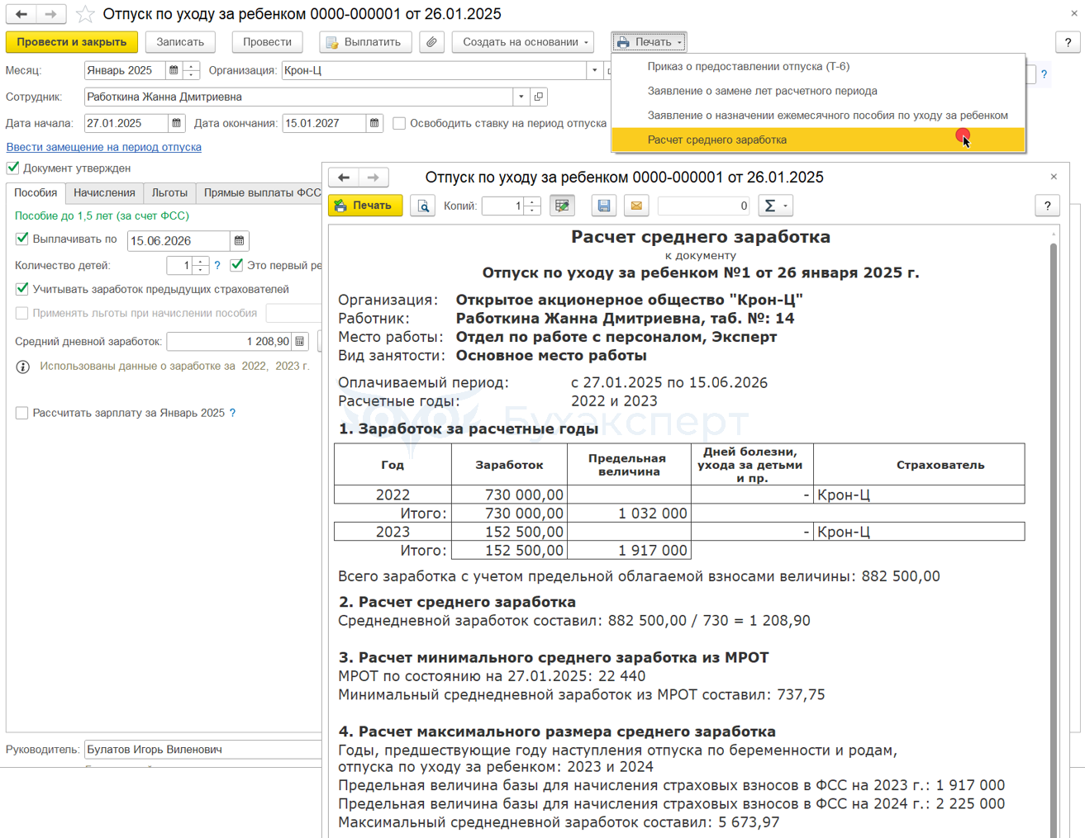The height and width of the screenshot is (838, 1085).
Task: Click cell 730 000,00 for 2022
Action: (x=510, y=495)
